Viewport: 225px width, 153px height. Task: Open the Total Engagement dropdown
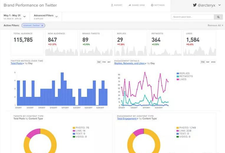[x=128, y=118]
